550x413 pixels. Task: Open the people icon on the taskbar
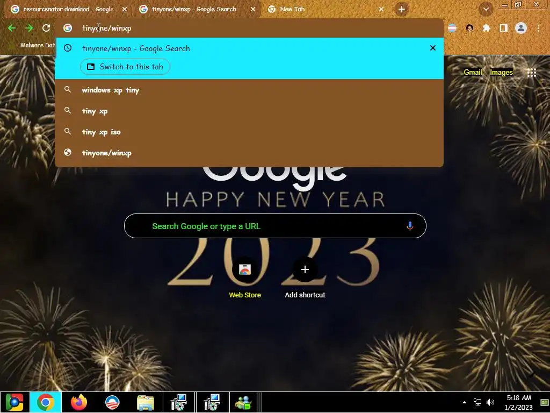point(244,402)
